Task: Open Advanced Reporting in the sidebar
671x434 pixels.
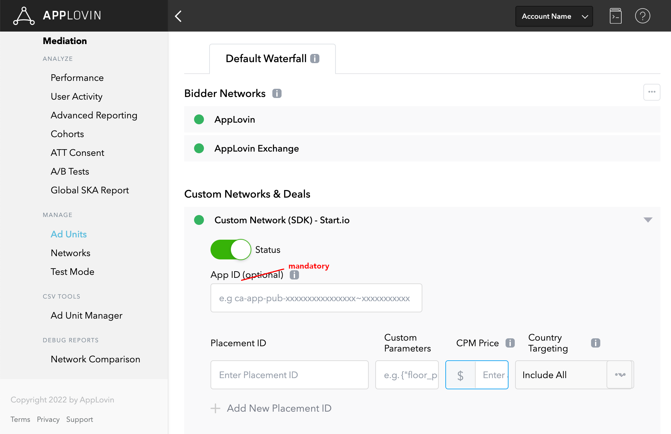Action: (x=94, y=115)
